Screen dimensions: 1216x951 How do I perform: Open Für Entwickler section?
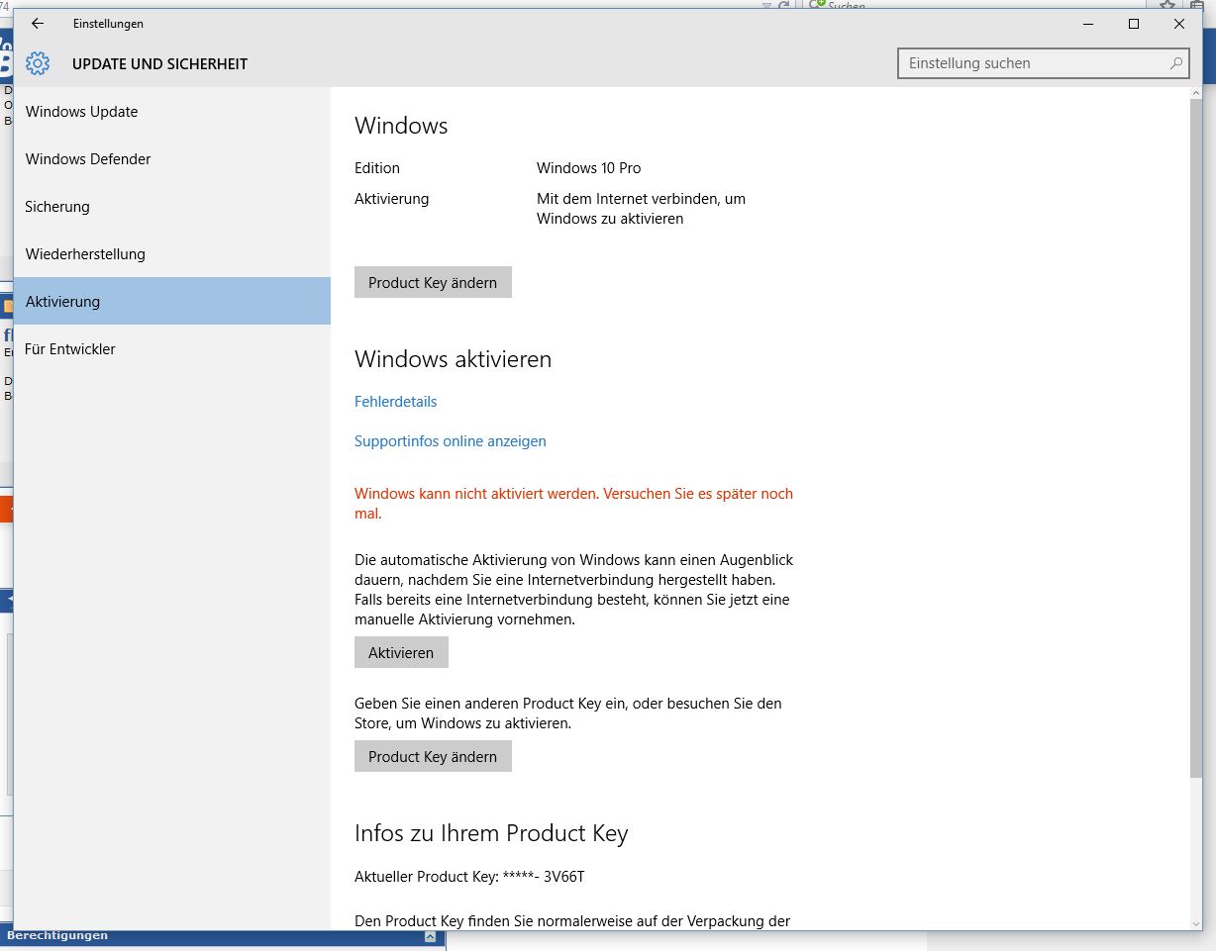point(172,349)
